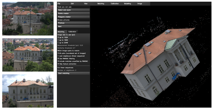This screenshot has height=109, width=212.
Task: Open the File menu
Action: [59, 4]
